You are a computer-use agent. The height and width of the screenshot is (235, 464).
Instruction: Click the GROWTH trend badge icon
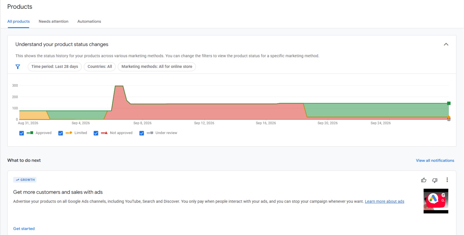click(x=18, y=180)
